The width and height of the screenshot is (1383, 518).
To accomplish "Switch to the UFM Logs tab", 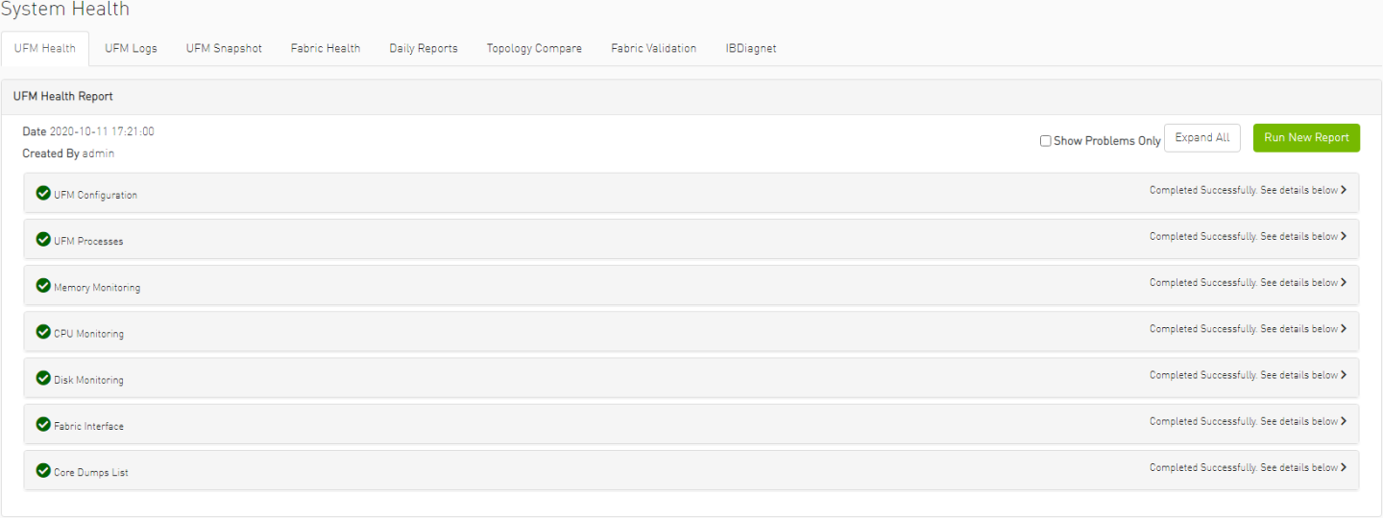I will pyautogui.click(x=131, y=48).
